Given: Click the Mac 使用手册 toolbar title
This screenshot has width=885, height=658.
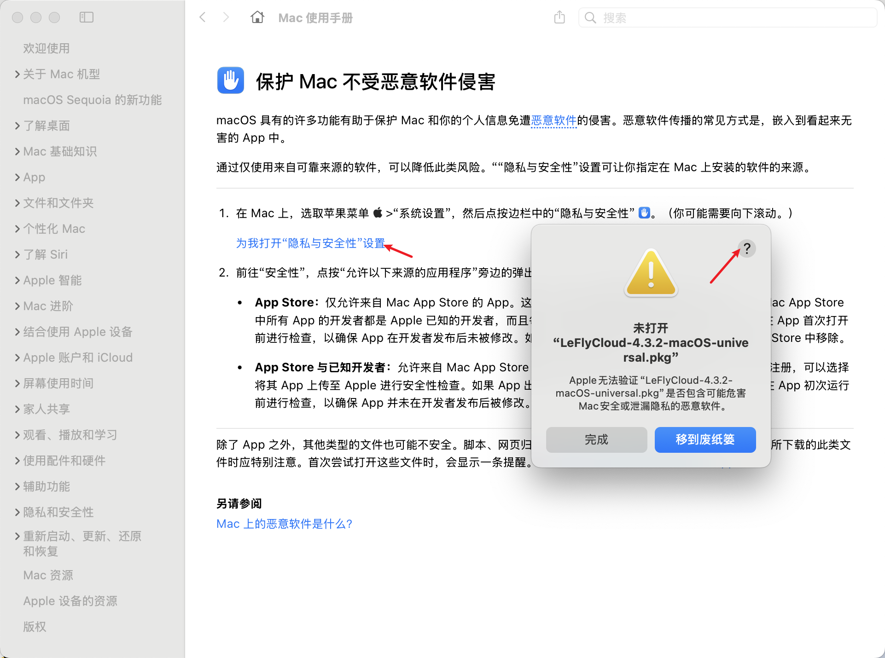Looking at the screenshot, I should point(315,18).
